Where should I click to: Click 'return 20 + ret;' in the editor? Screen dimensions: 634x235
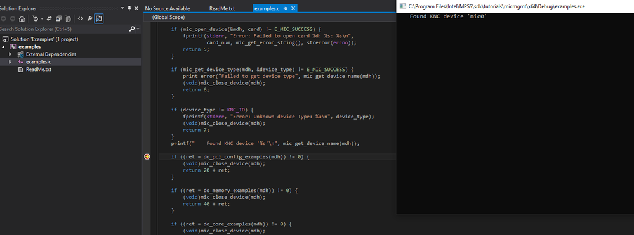coord(206,170)
